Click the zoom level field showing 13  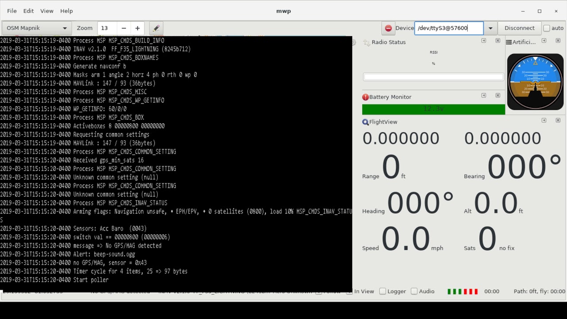point(107,28)
